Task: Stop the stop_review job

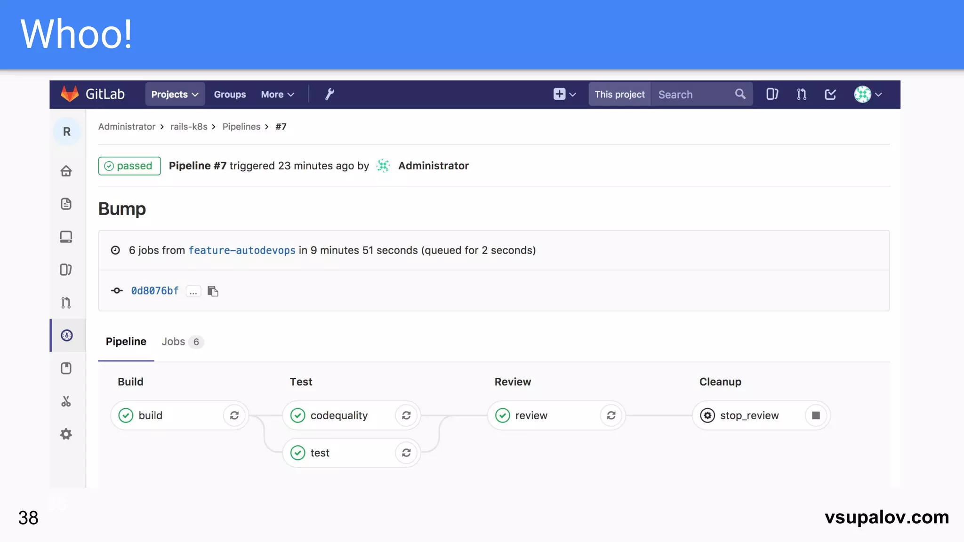Action: coord(816,415)
